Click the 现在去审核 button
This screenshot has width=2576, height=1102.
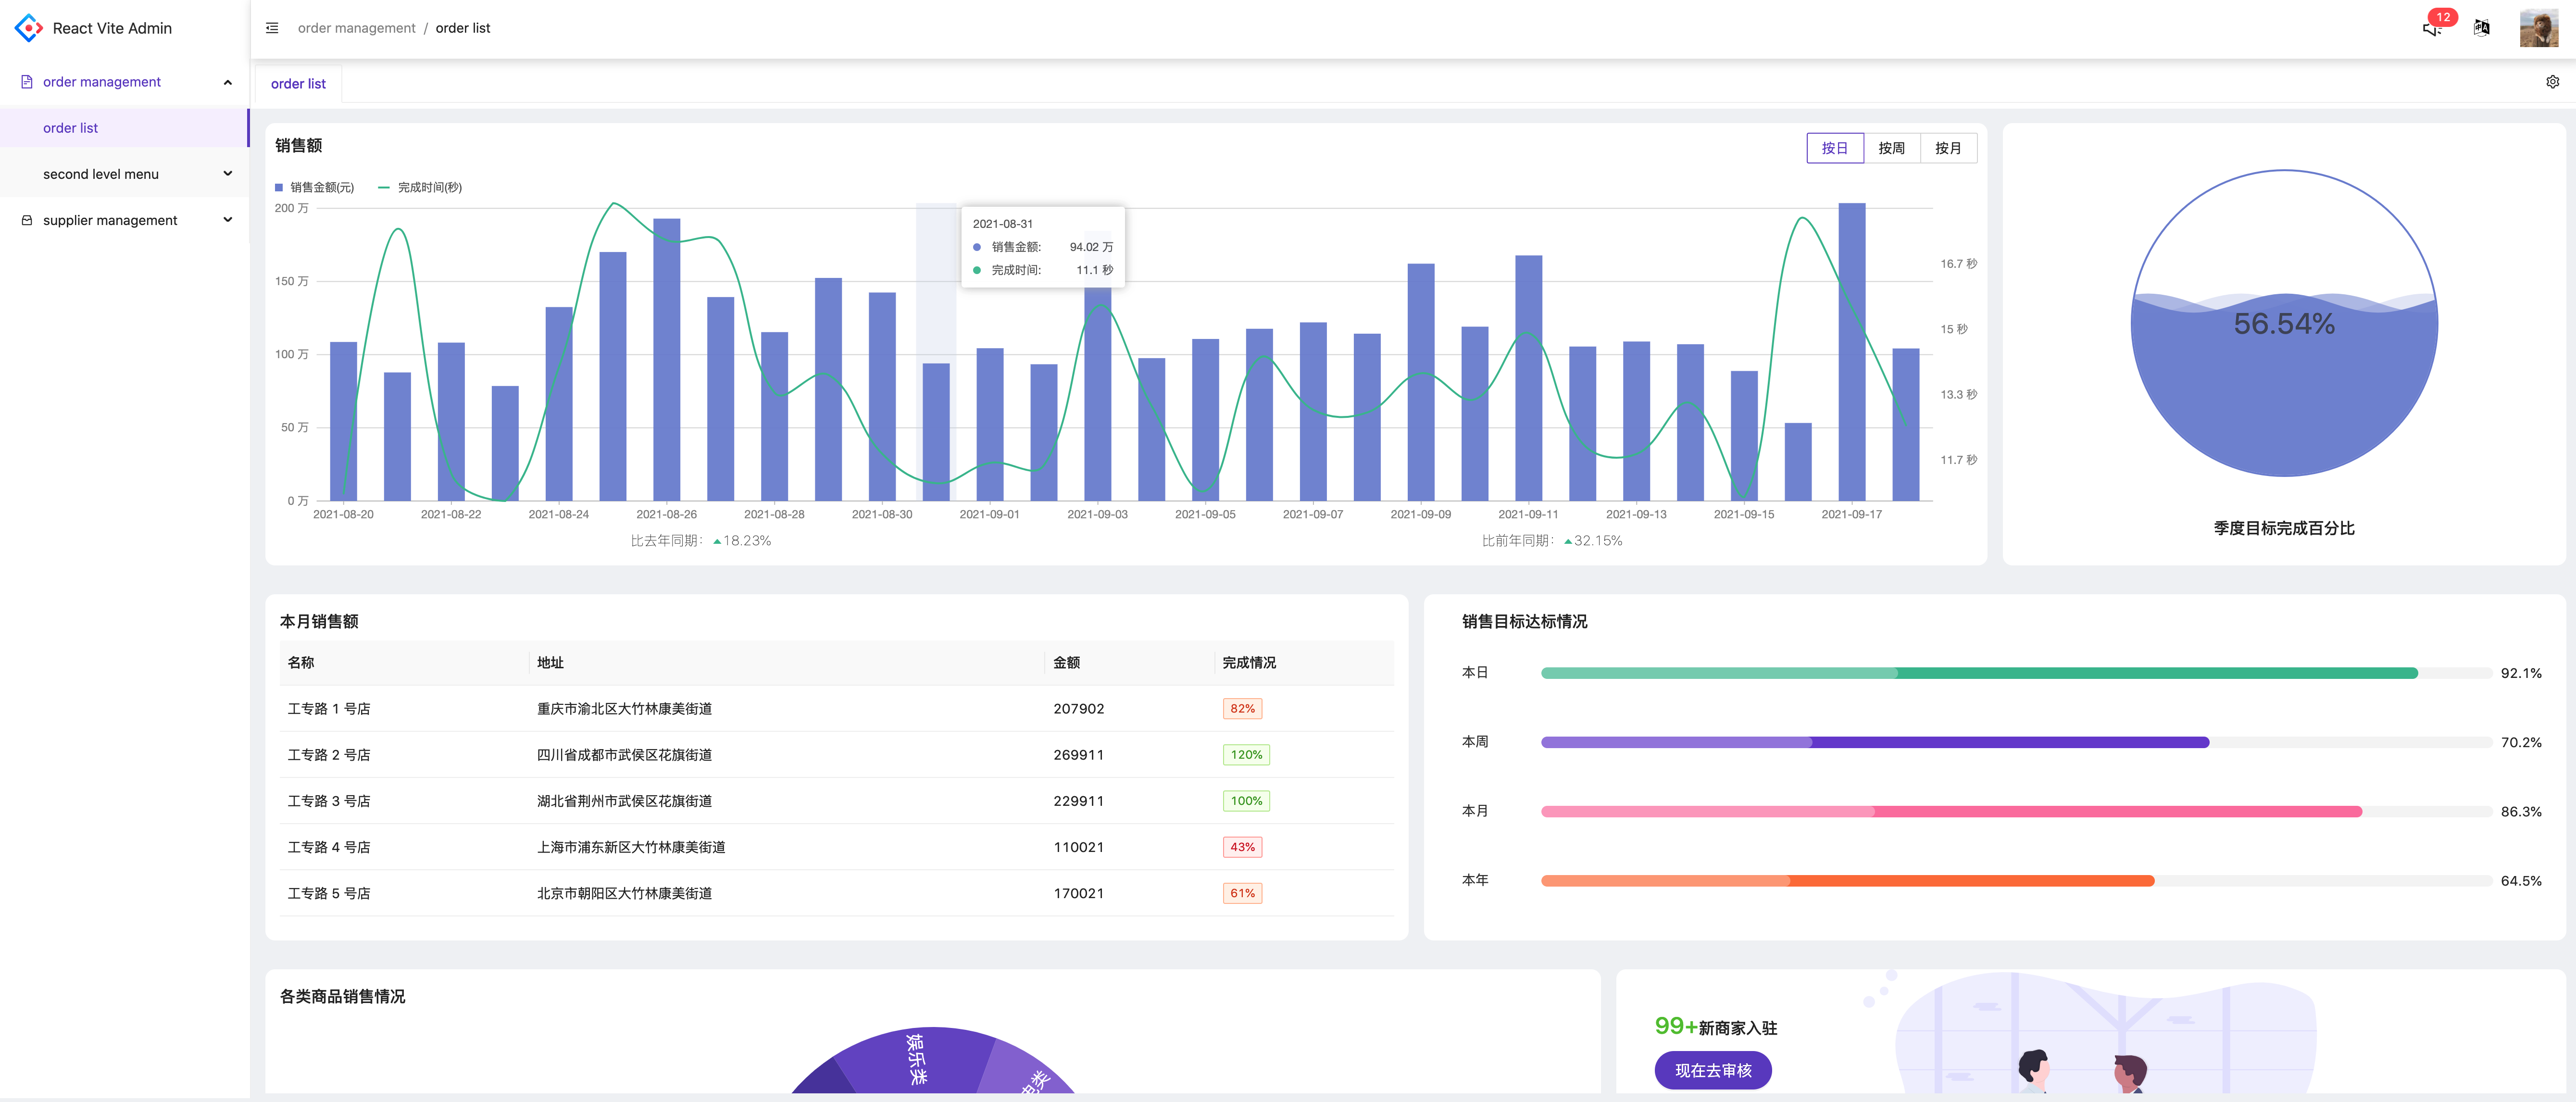pyautogui.click(x=1712, y=1070)
